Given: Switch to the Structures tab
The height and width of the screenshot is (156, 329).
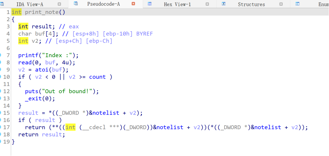Looking at the screenshot, I should [x=251, y=4].
